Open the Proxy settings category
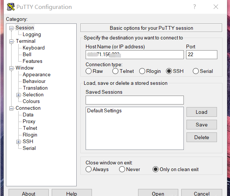Viewport: 230px width, 196px height. (29, 122)
